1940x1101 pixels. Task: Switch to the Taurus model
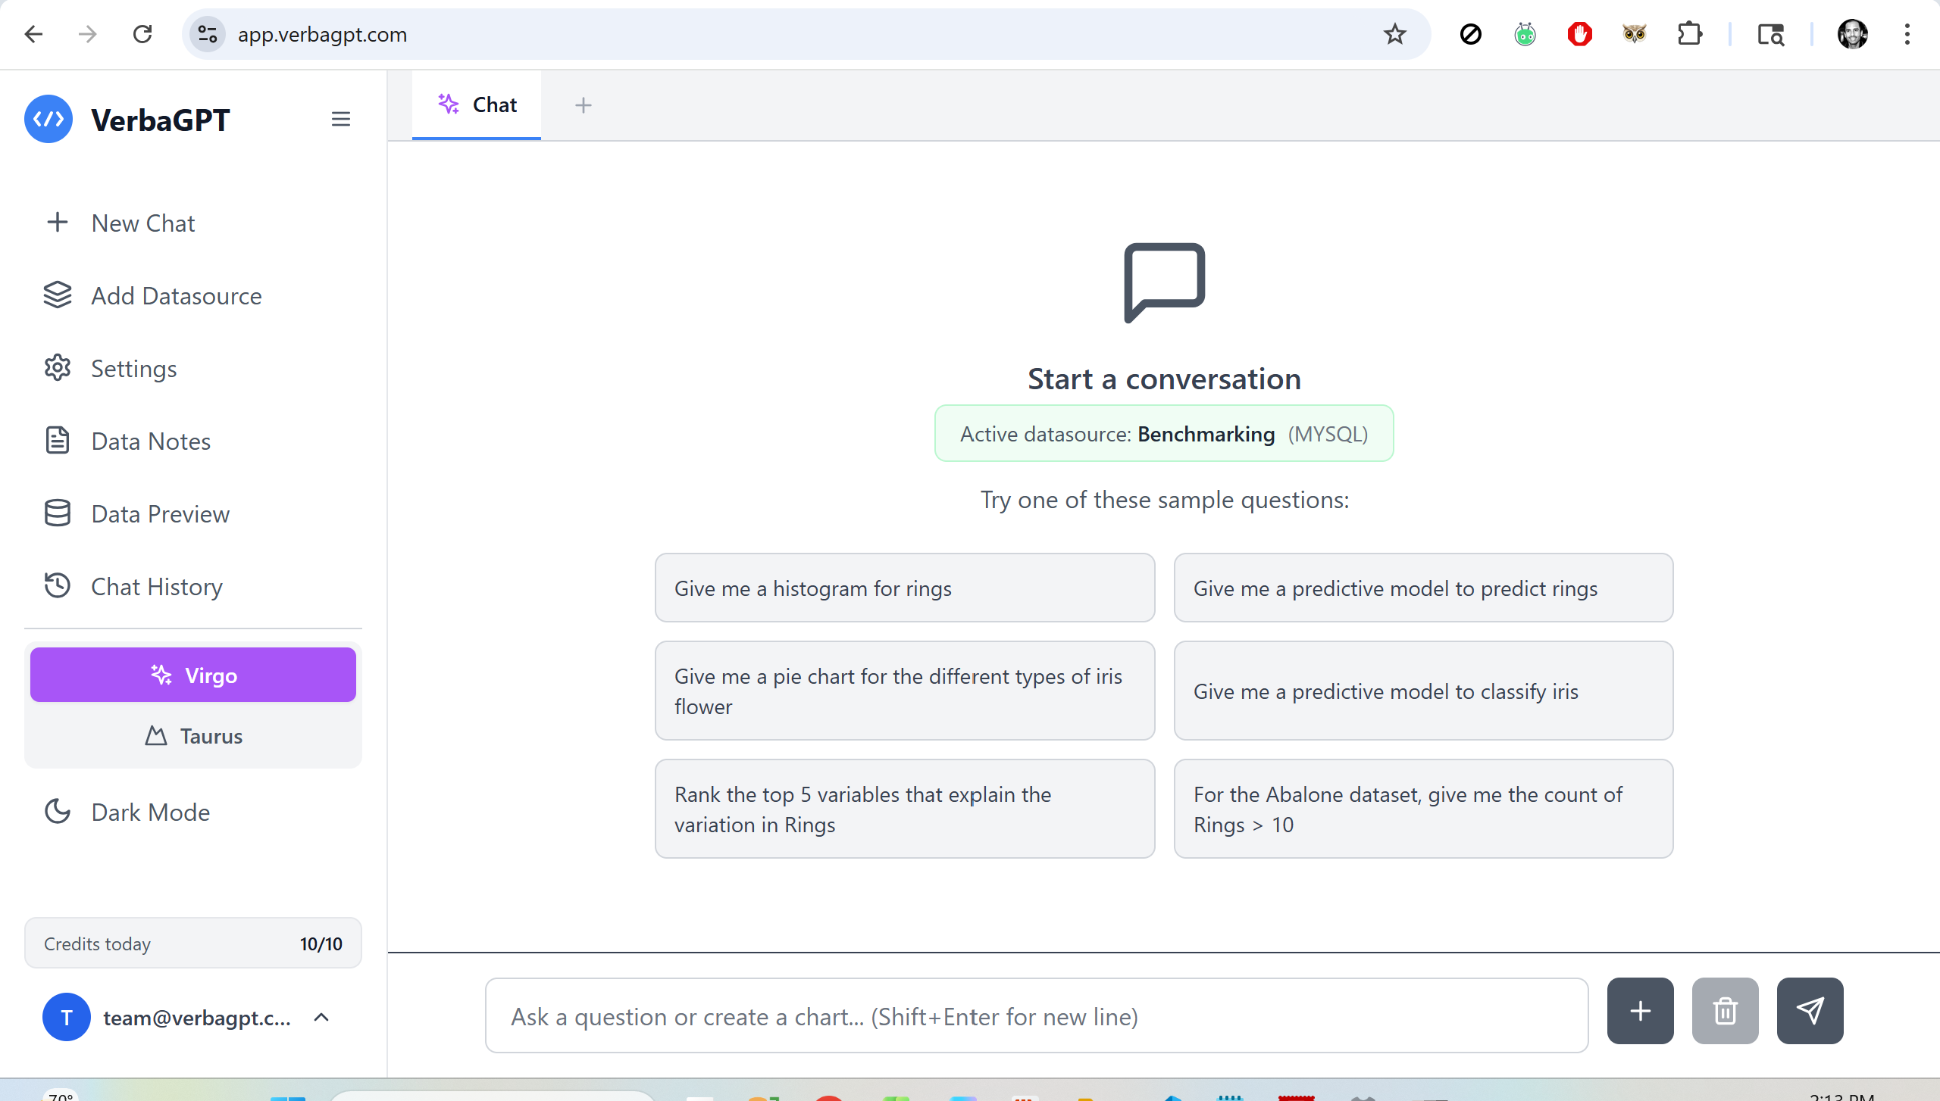tap(192, 735)
